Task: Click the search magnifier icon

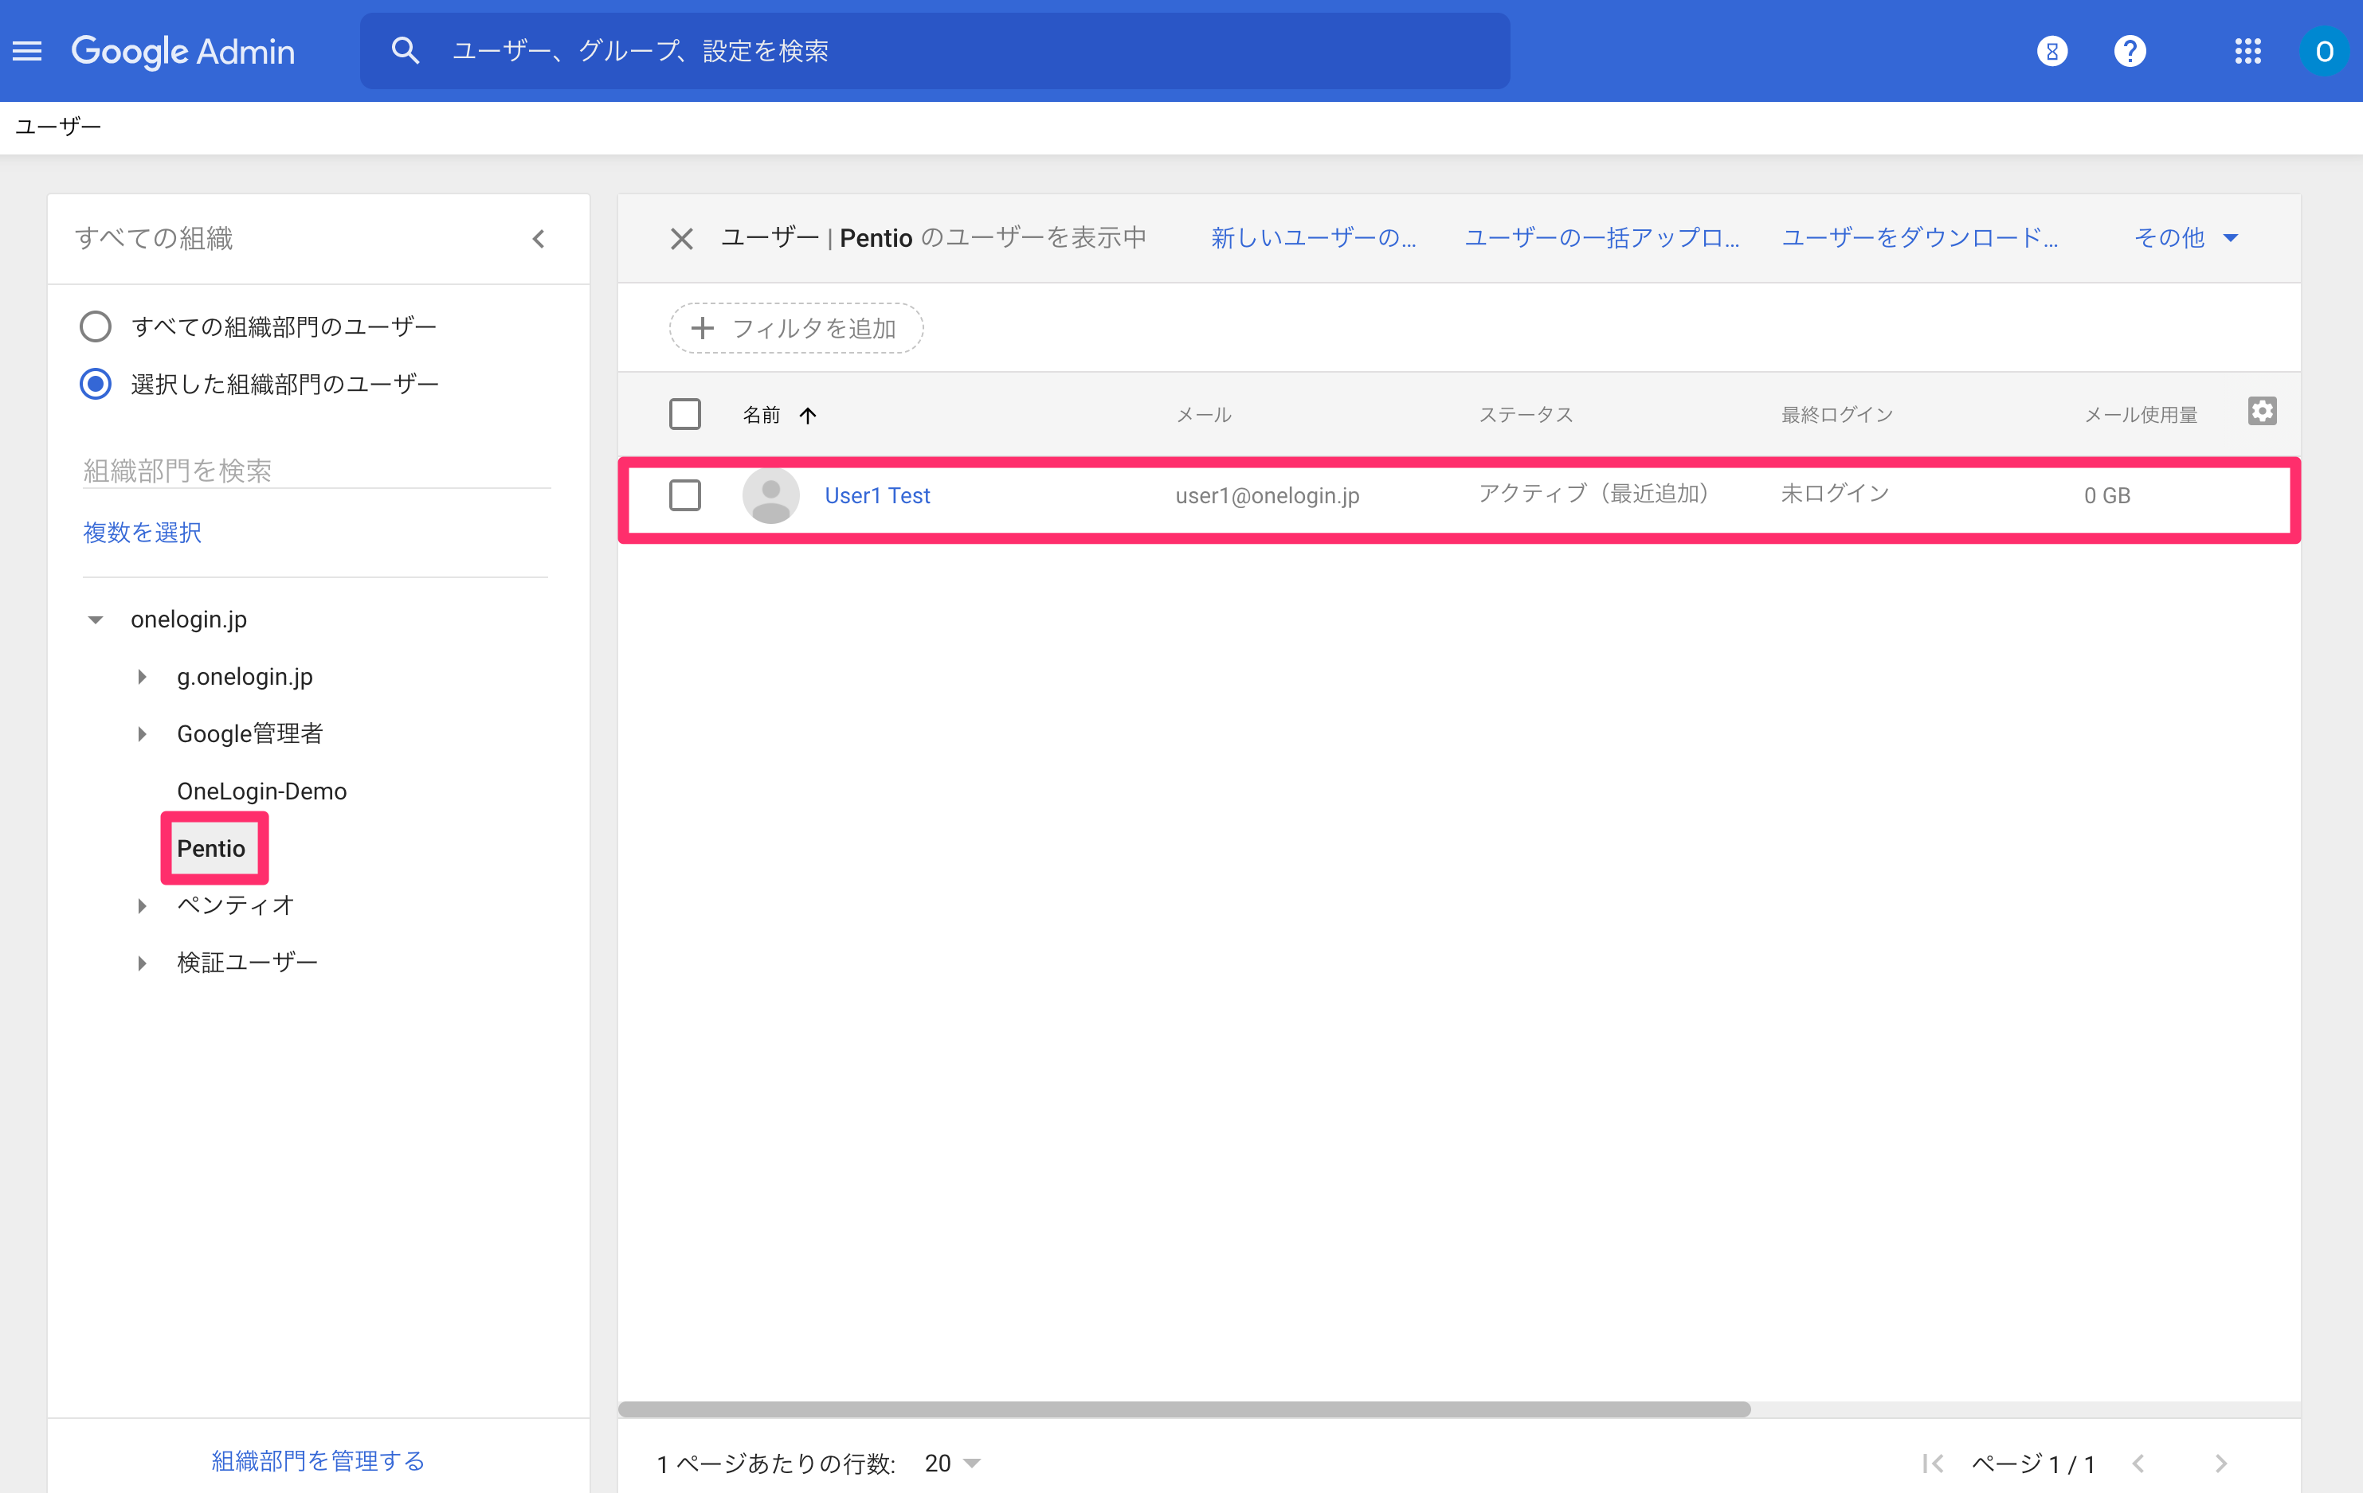Action: (406, 51)
